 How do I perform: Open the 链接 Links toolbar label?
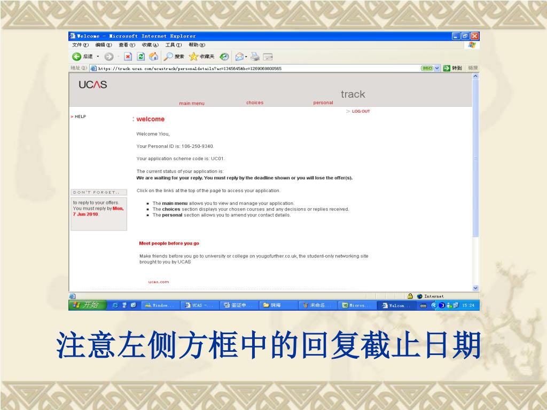click(473, 68)
